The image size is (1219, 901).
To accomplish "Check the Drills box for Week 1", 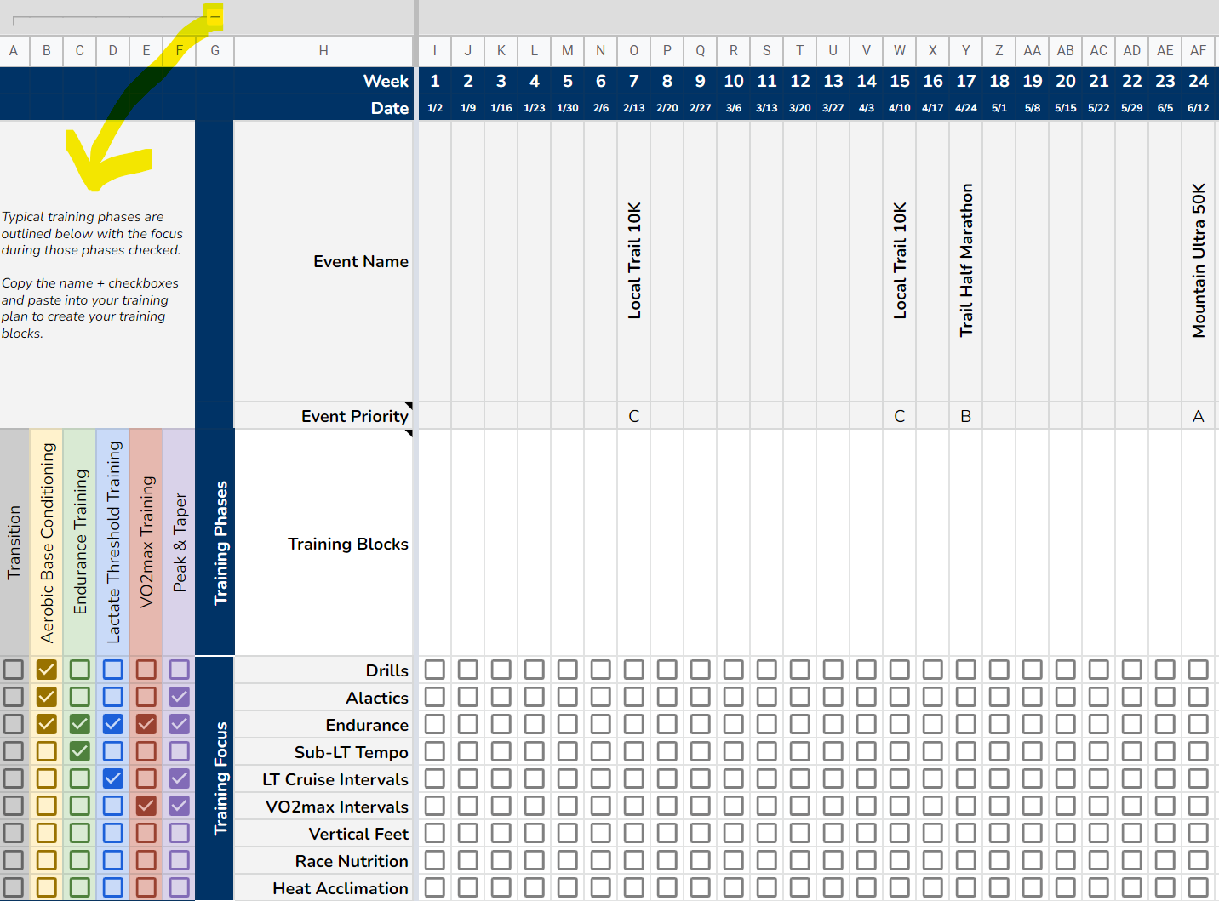I will (434, 670).
